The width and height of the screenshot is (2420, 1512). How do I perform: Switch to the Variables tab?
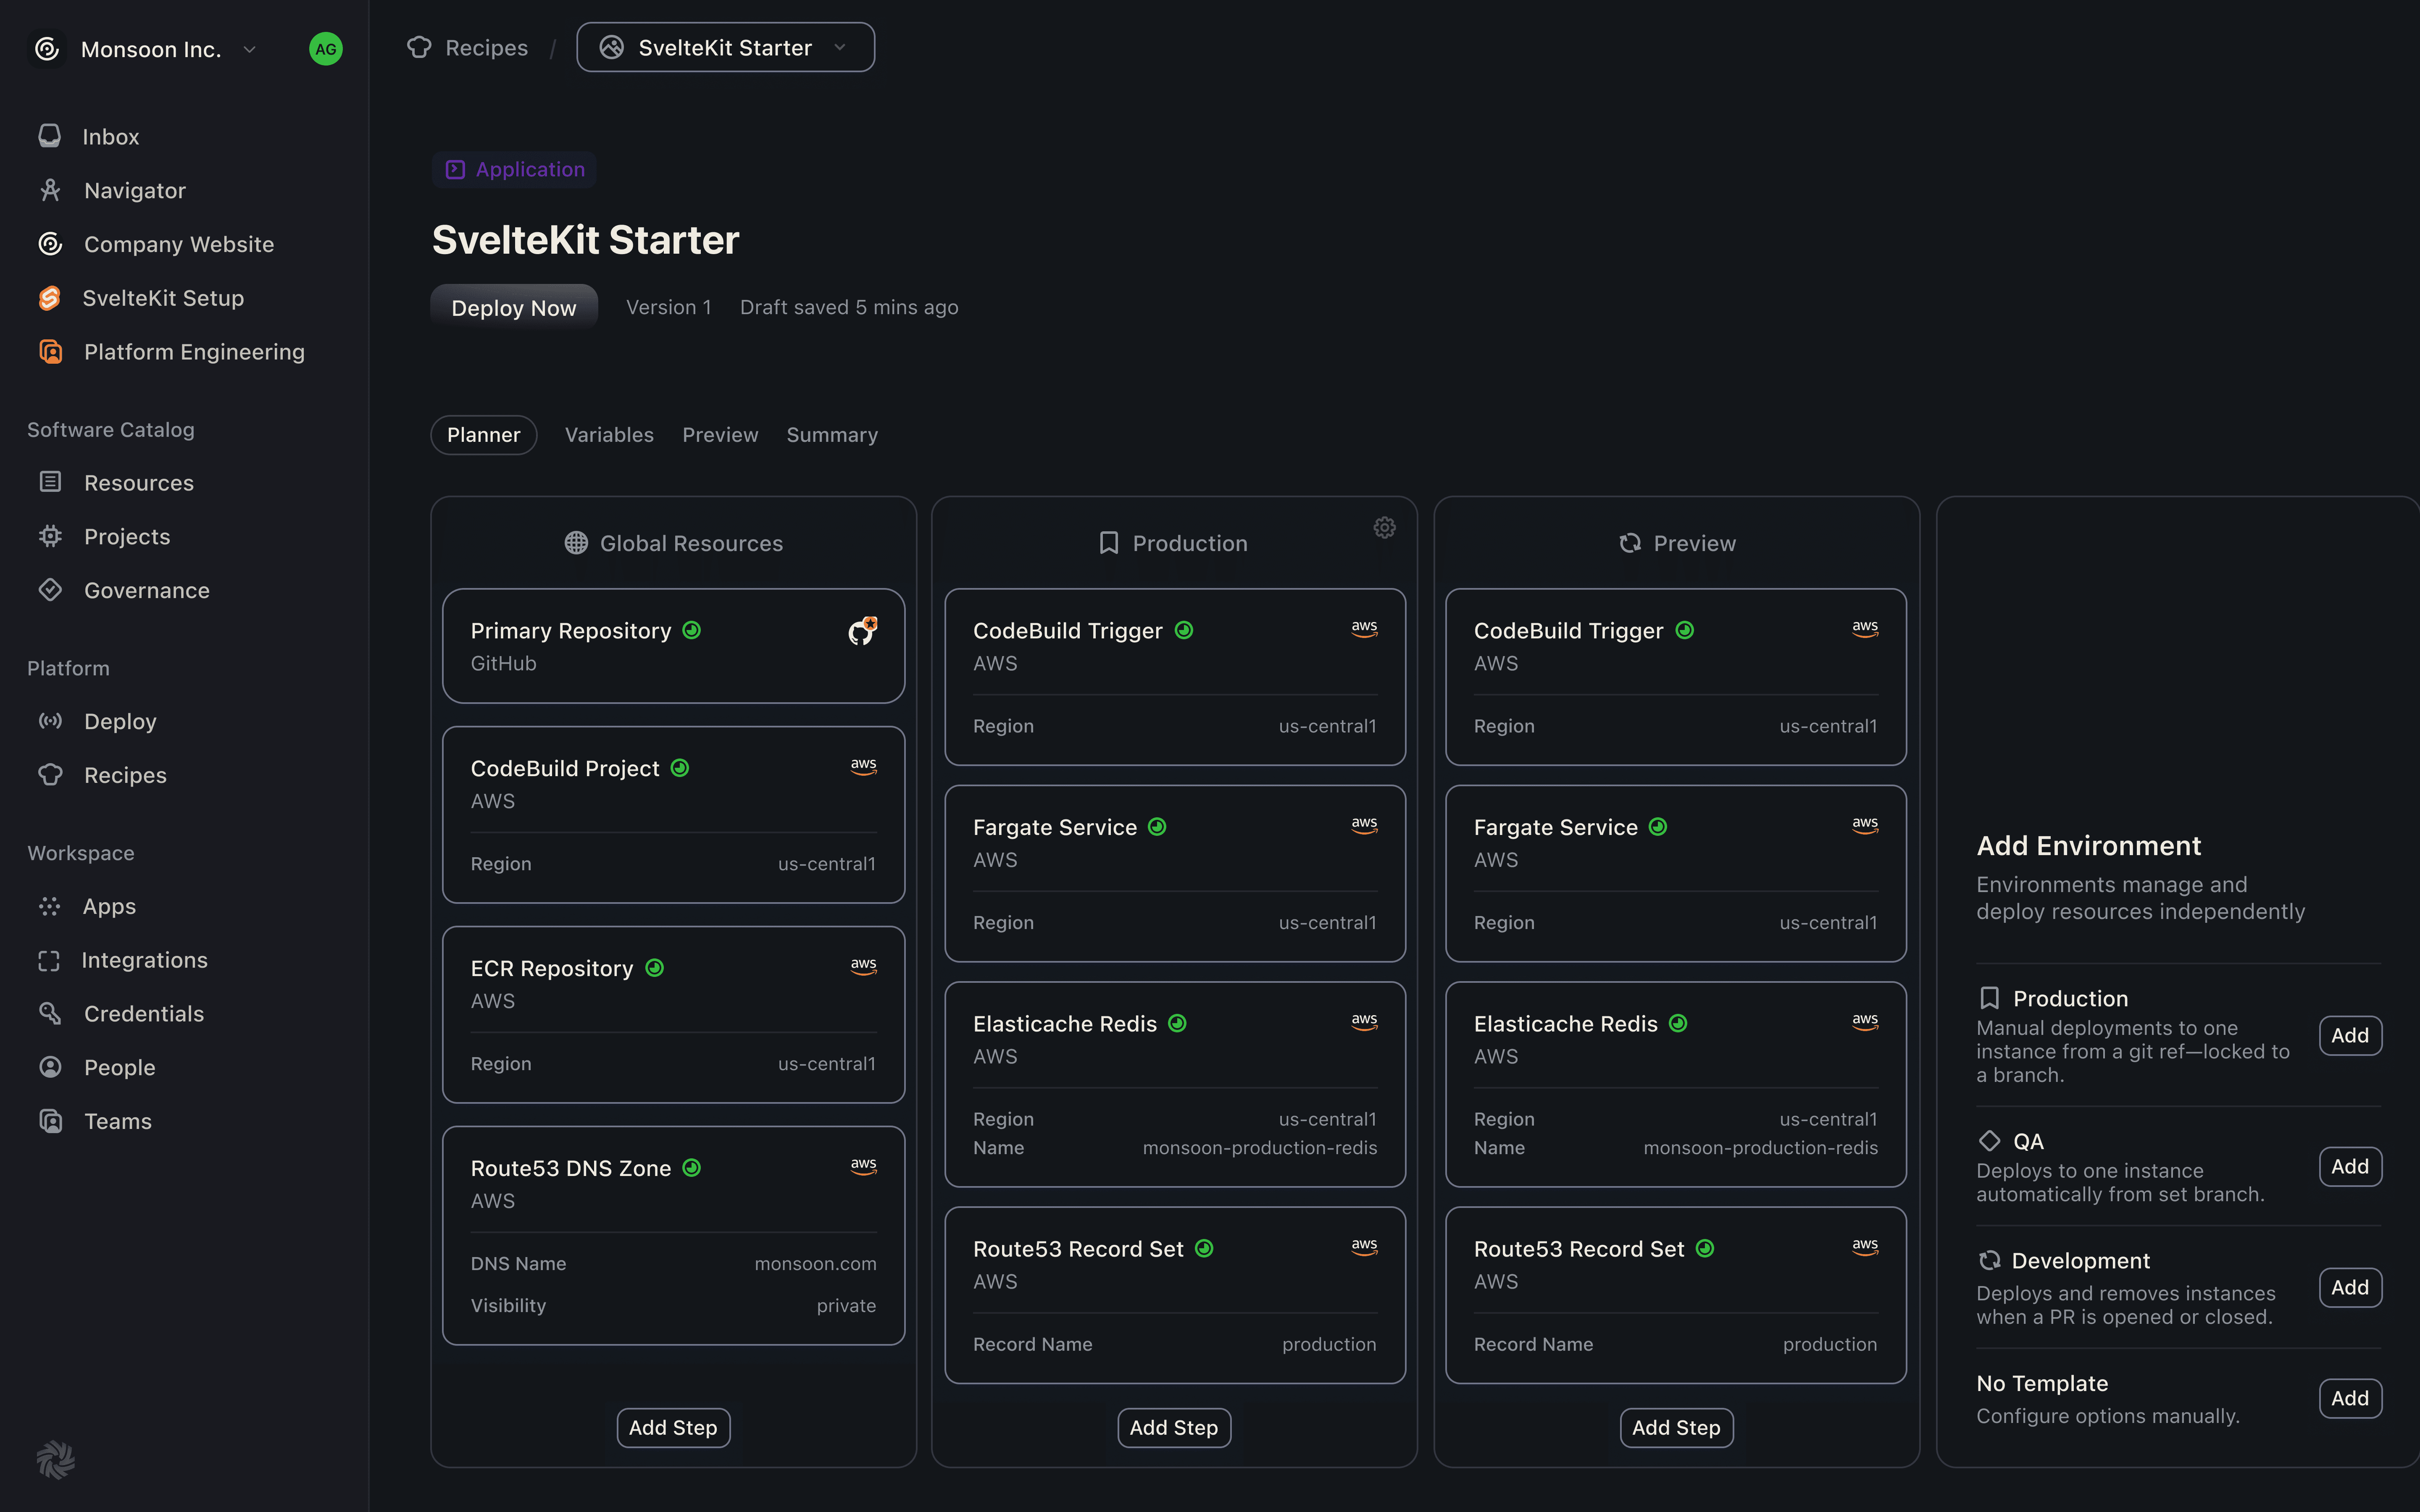[x=609, y=435]
